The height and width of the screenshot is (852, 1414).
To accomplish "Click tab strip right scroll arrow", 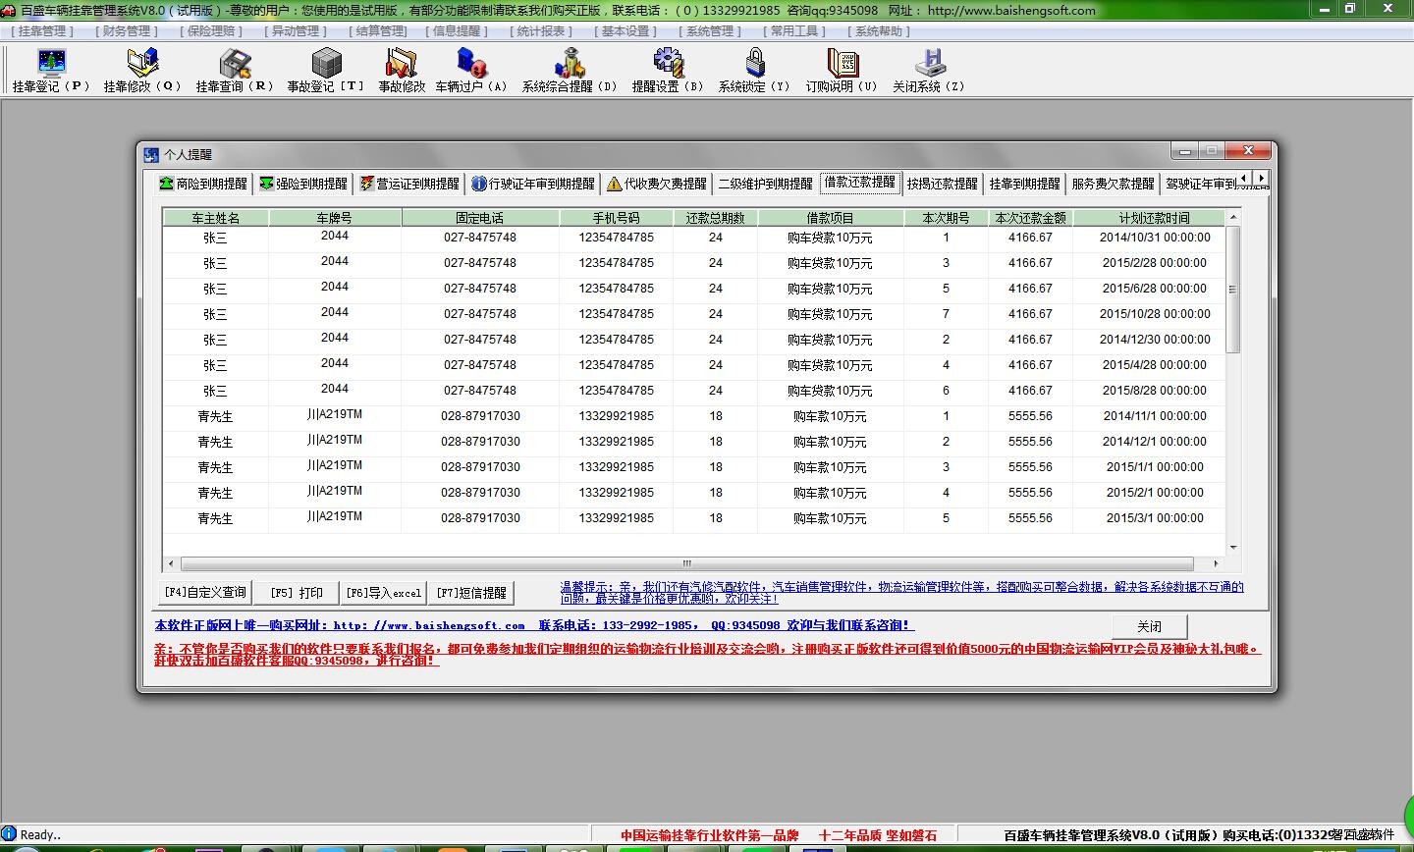I will (x=1262, y=179).
